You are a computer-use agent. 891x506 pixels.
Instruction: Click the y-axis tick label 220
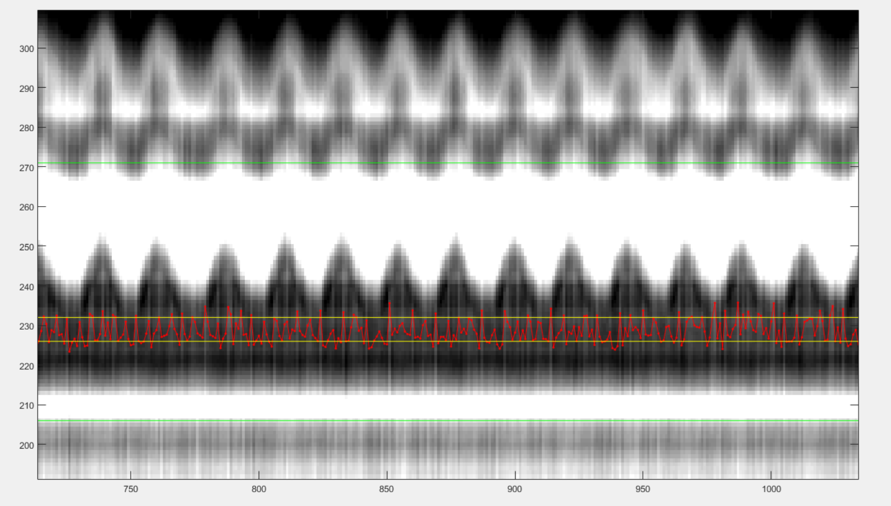point(26,366)
